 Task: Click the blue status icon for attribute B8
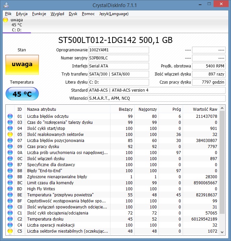click(x=10, y=171)
